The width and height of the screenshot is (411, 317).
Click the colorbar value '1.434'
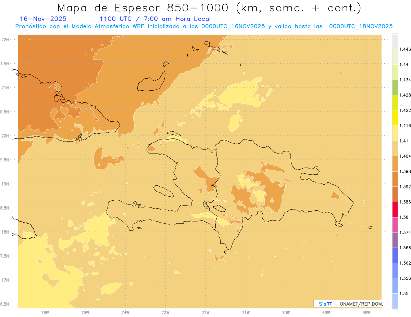(405, 80)
